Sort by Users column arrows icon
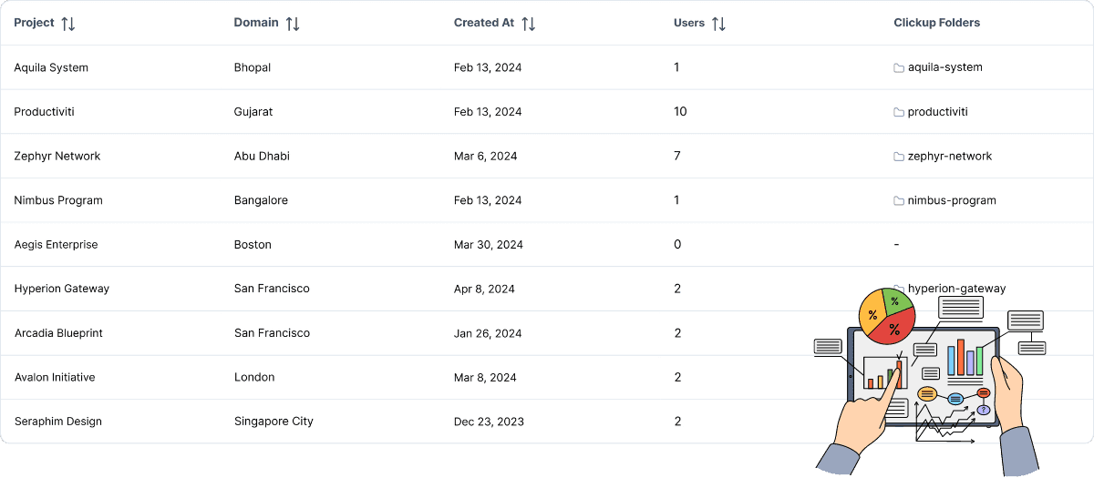The width and height of the screenshot is (1094, 478). point(718,24)
